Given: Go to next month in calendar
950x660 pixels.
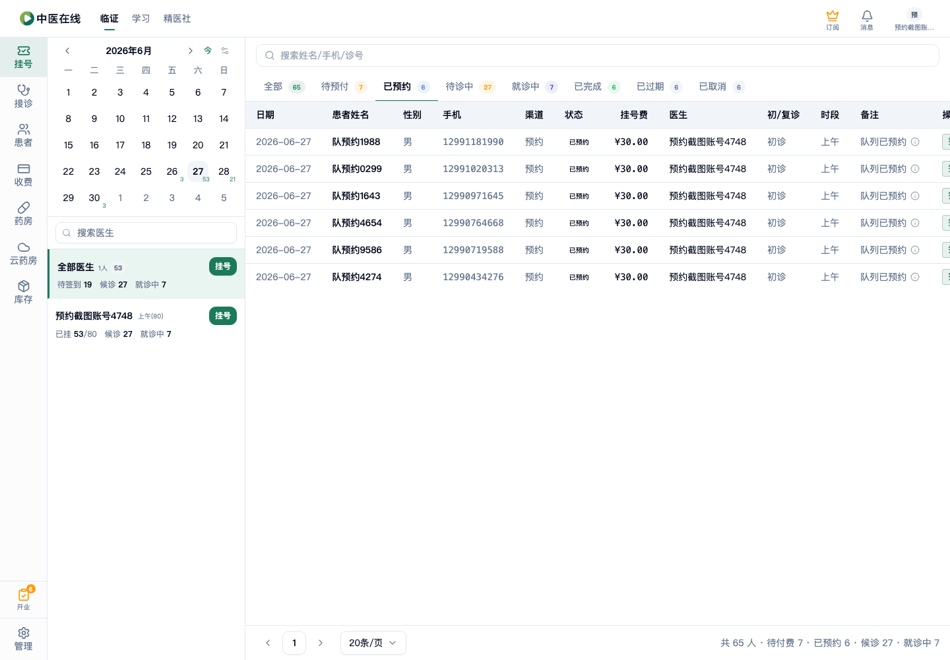Looking at the screenshot, I should click(x=190, y=51).
